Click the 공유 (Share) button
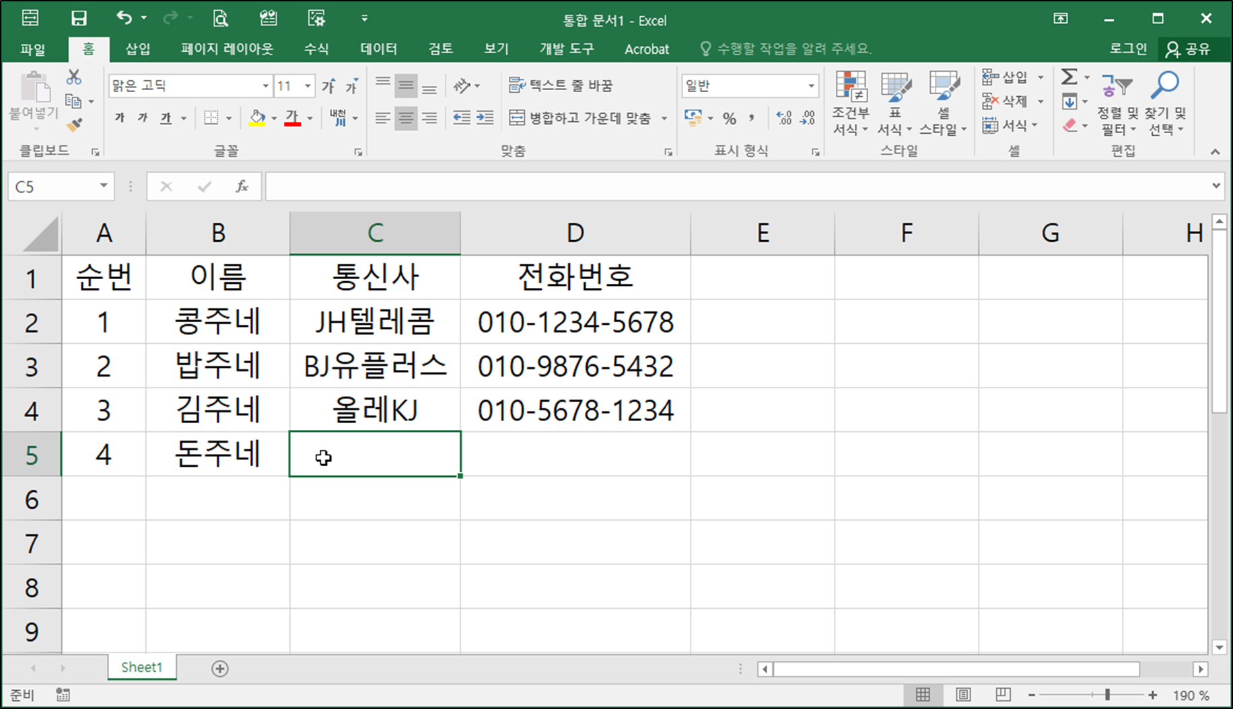The image size is (1233, 709). coord(1189,49)
